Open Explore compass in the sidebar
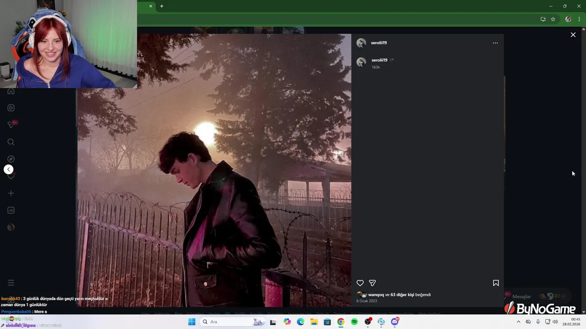Screen dimensions: 586x329 [x=11, y=159]
